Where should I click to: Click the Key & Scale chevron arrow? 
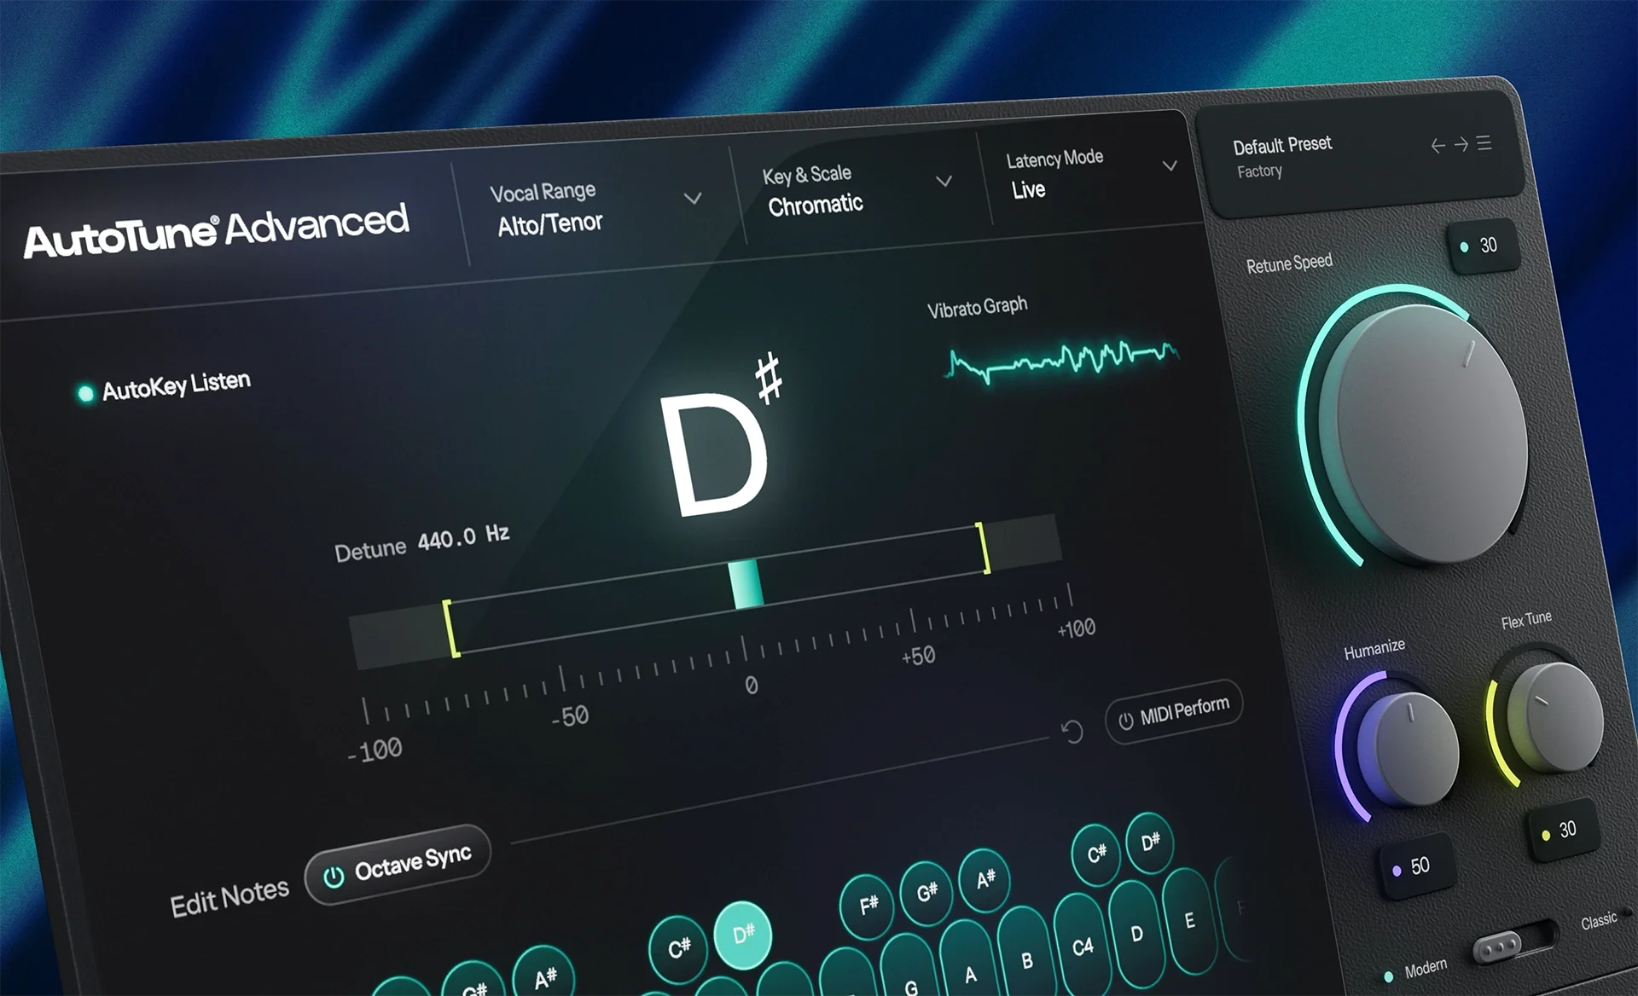(944, 180)
